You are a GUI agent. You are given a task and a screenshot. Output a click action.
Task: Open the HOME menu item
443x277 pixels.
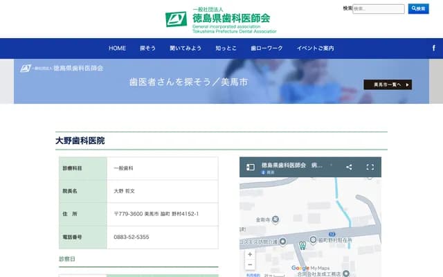click(117, 48)
